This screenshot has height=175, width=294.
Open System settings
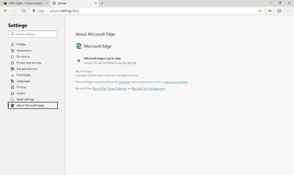point(21,93)
